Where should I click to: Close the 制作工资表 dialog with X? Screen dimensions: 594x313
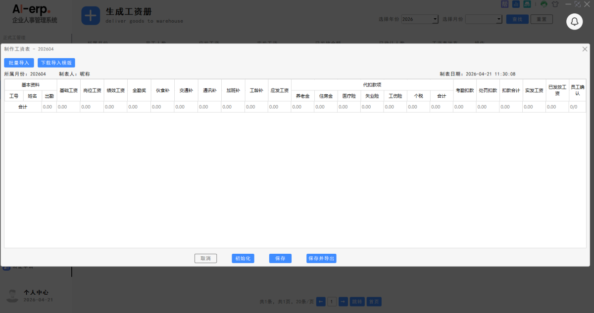tap(585, 49)
